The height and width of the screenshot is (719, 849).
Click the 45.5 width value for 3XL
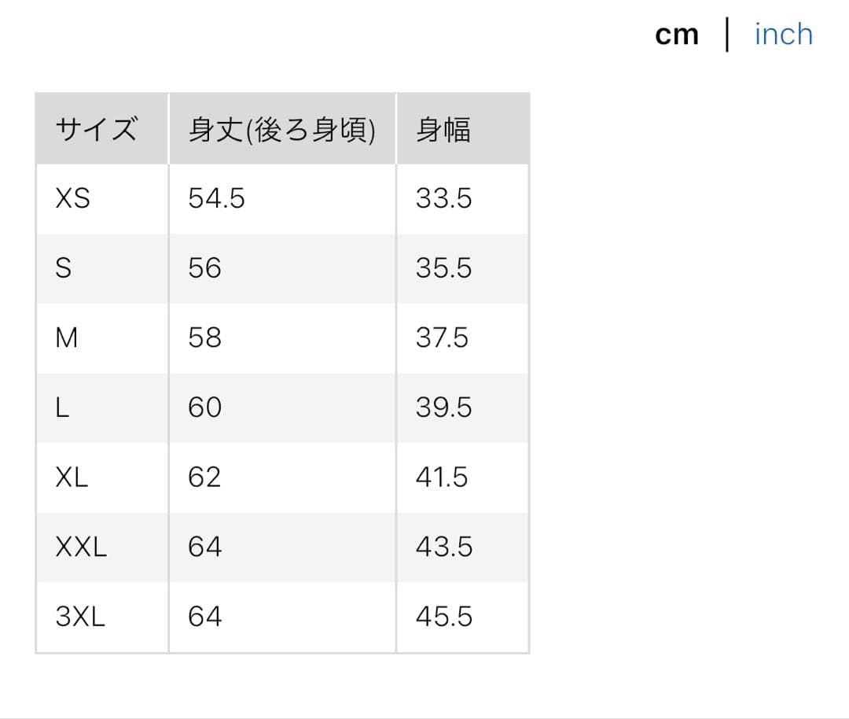444,617
